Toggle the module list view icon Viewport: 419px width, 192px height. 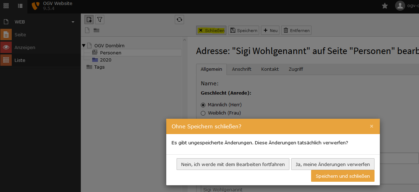point(20,6)
